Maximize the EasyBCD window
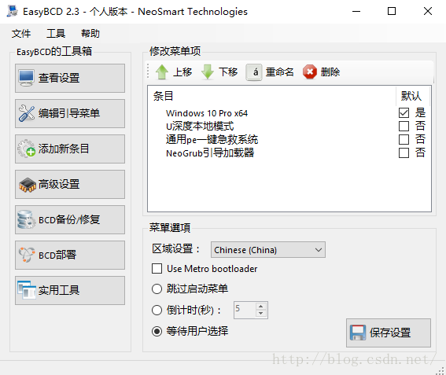 [392, 11]
